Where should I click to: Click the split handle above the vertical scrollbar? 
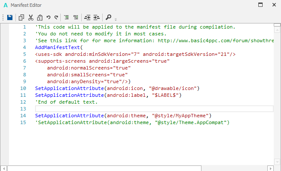tap(277, 25)
